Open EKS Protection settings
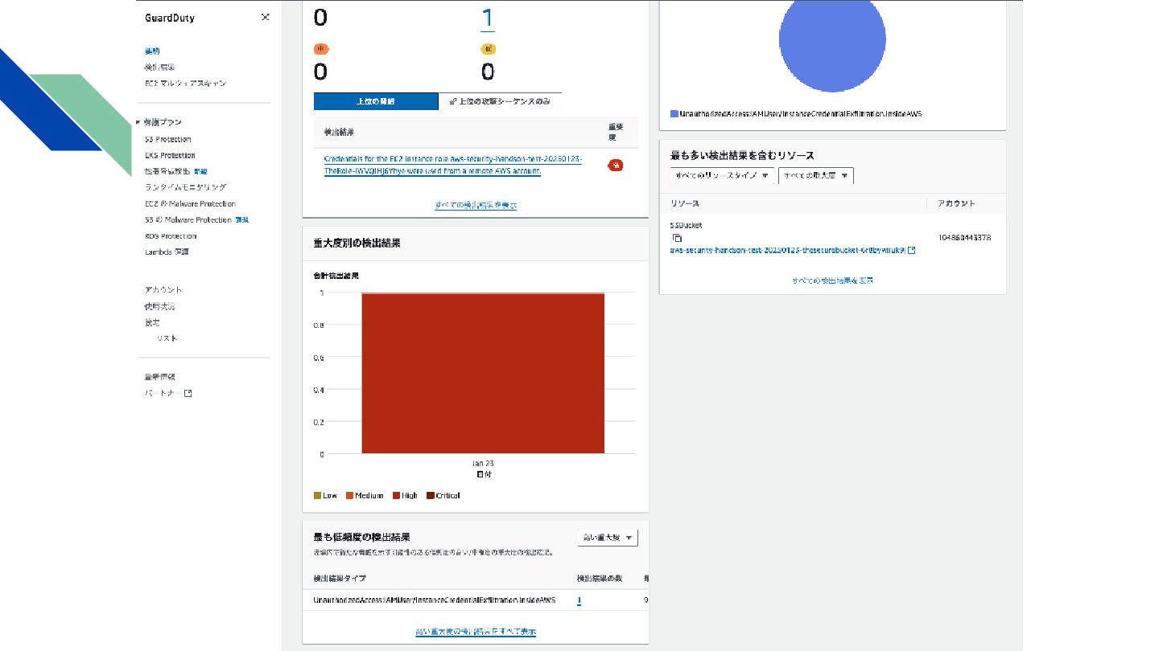This screenshot has height=651, width=1159. coord(170,155)
